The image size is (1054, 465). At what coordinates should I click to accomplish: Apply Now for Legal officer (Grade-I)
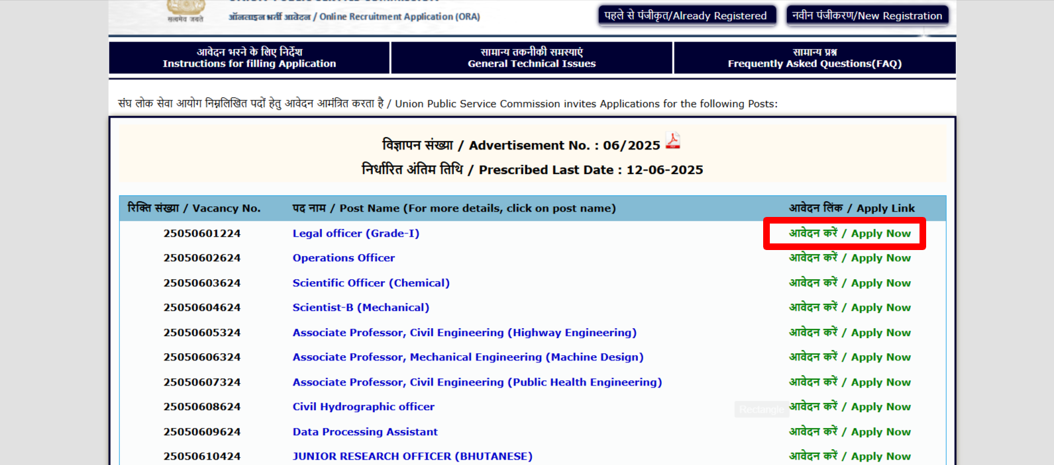click(849, 233)
